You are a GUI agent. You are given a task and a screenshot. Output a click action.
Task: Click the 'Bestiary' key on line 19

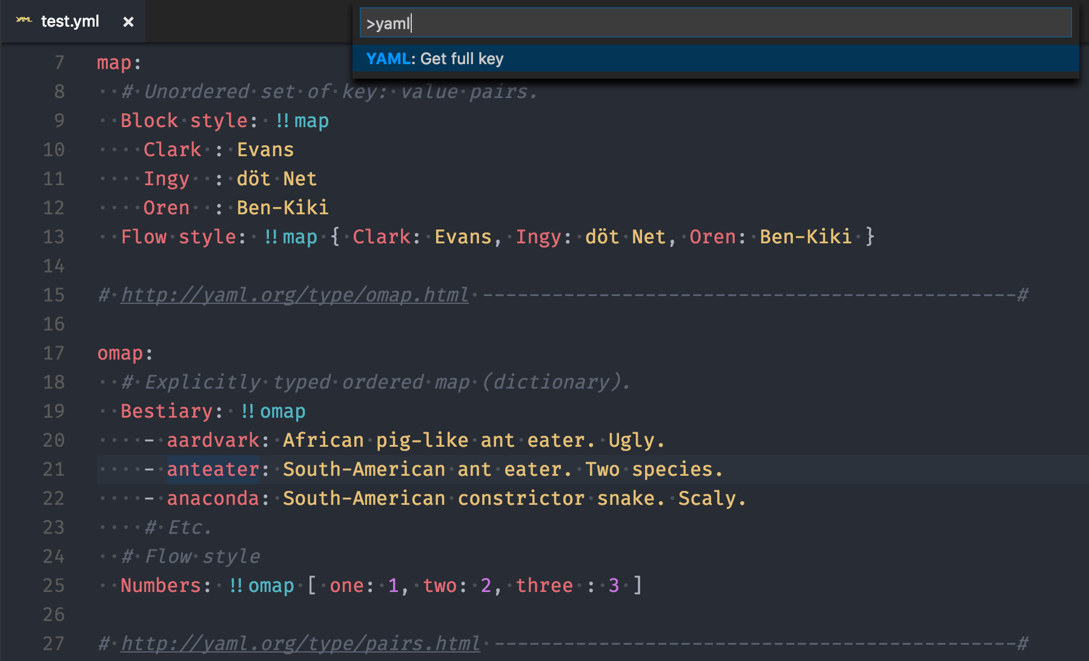pos(167,411)
